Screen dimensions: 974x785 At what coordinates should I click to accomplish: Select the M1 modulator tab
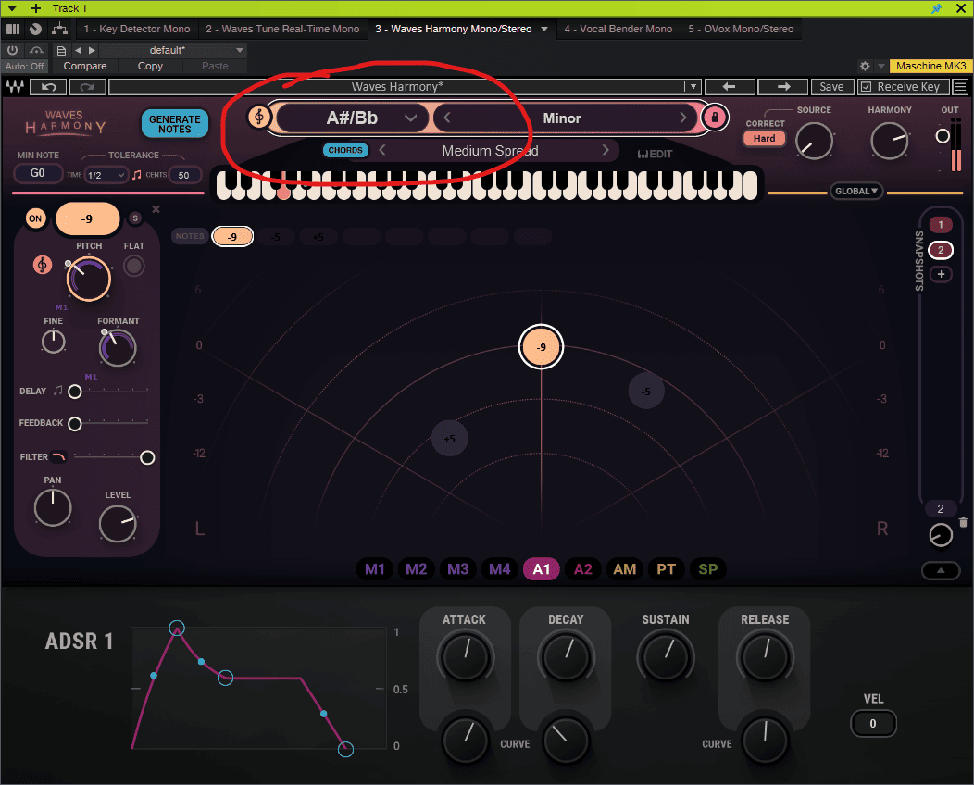point(375,569)
